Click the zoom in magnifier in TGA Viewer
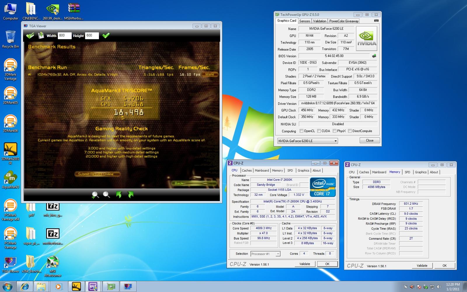467x292 pixels. tap(95, 195)
